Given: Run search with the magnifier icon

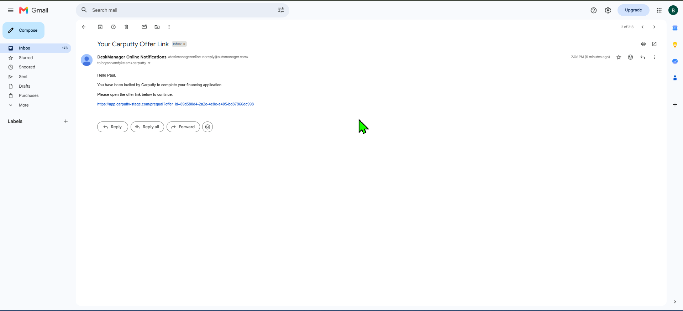Looking at the screenshot, I should (x=84, y=10).
